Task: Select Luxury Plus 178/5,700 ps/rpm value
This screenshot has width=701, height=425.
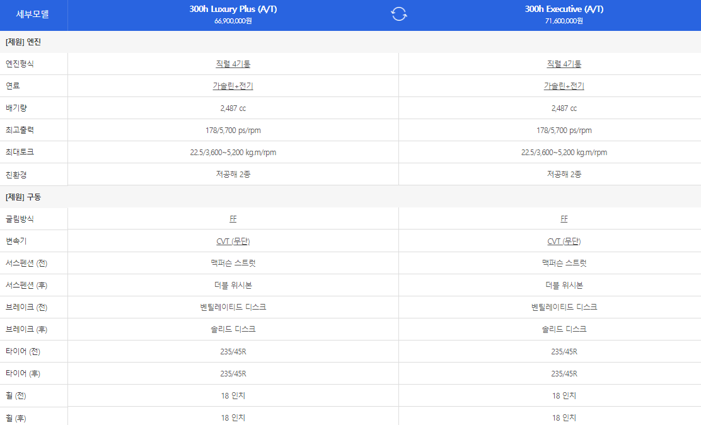Action: (233, 130)
